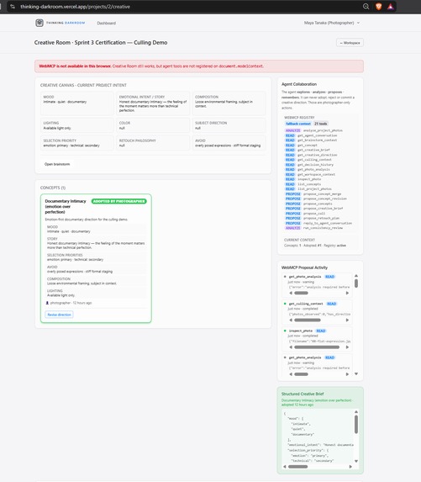Click the 21 tools badge
Viewport: 421px width, 482px height.
pos(321,124)
